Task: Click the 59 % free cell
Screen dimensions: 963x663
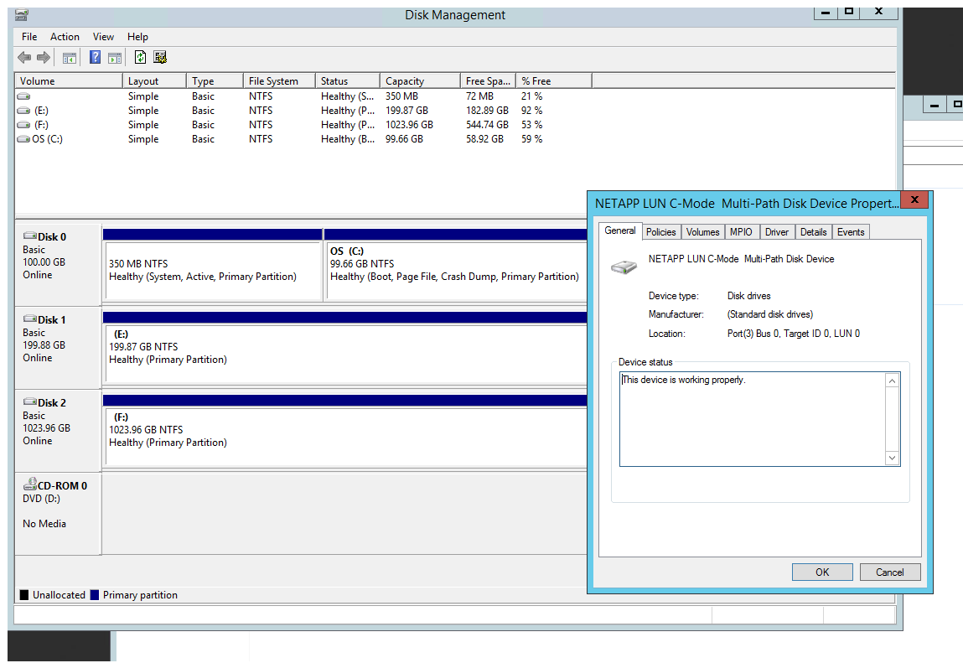Action: (532, 139)
